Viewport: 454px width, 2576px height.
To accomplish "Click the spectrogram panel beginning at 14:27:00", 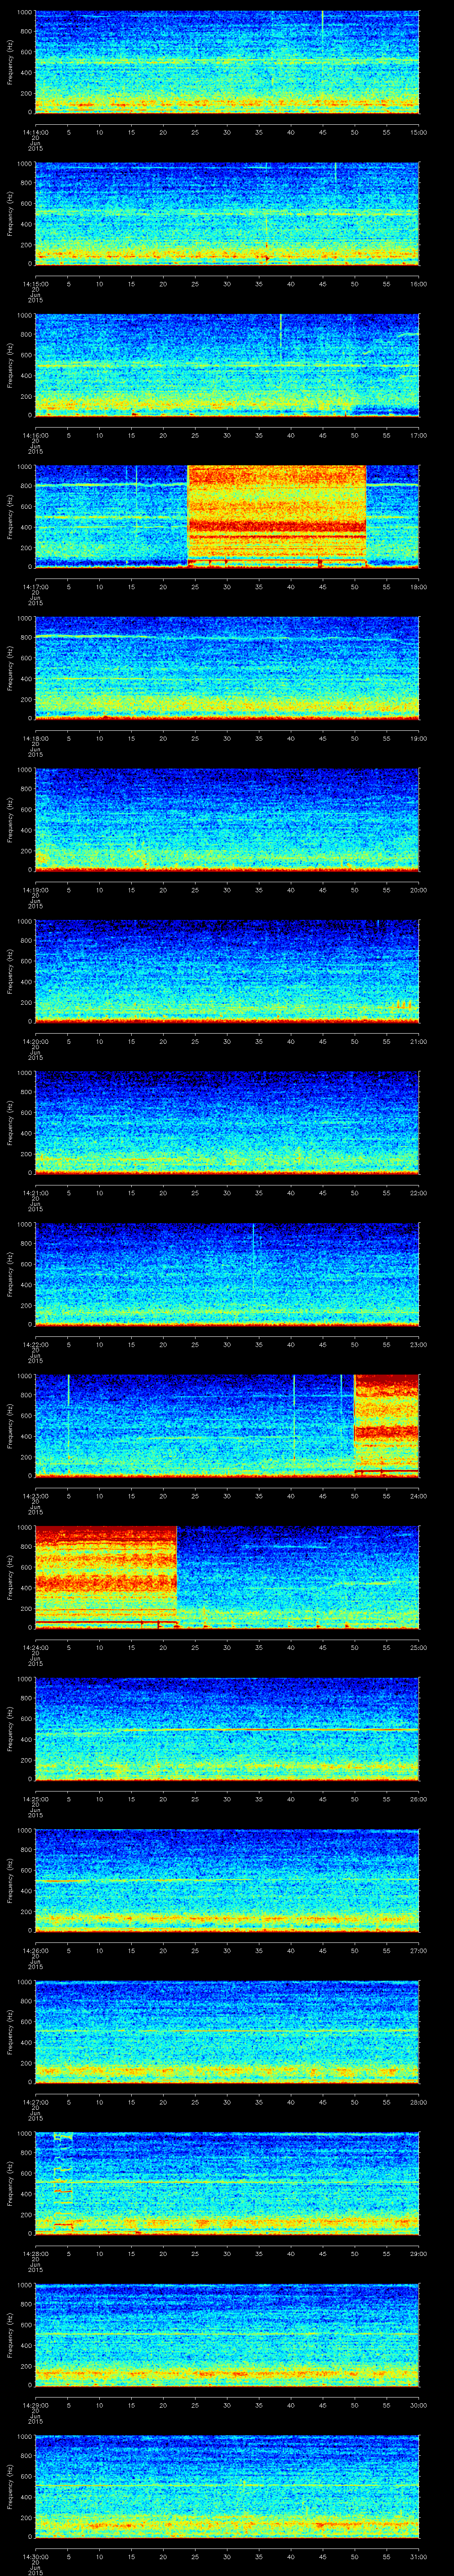I will pyautogui.click(x=227, y=2032).
